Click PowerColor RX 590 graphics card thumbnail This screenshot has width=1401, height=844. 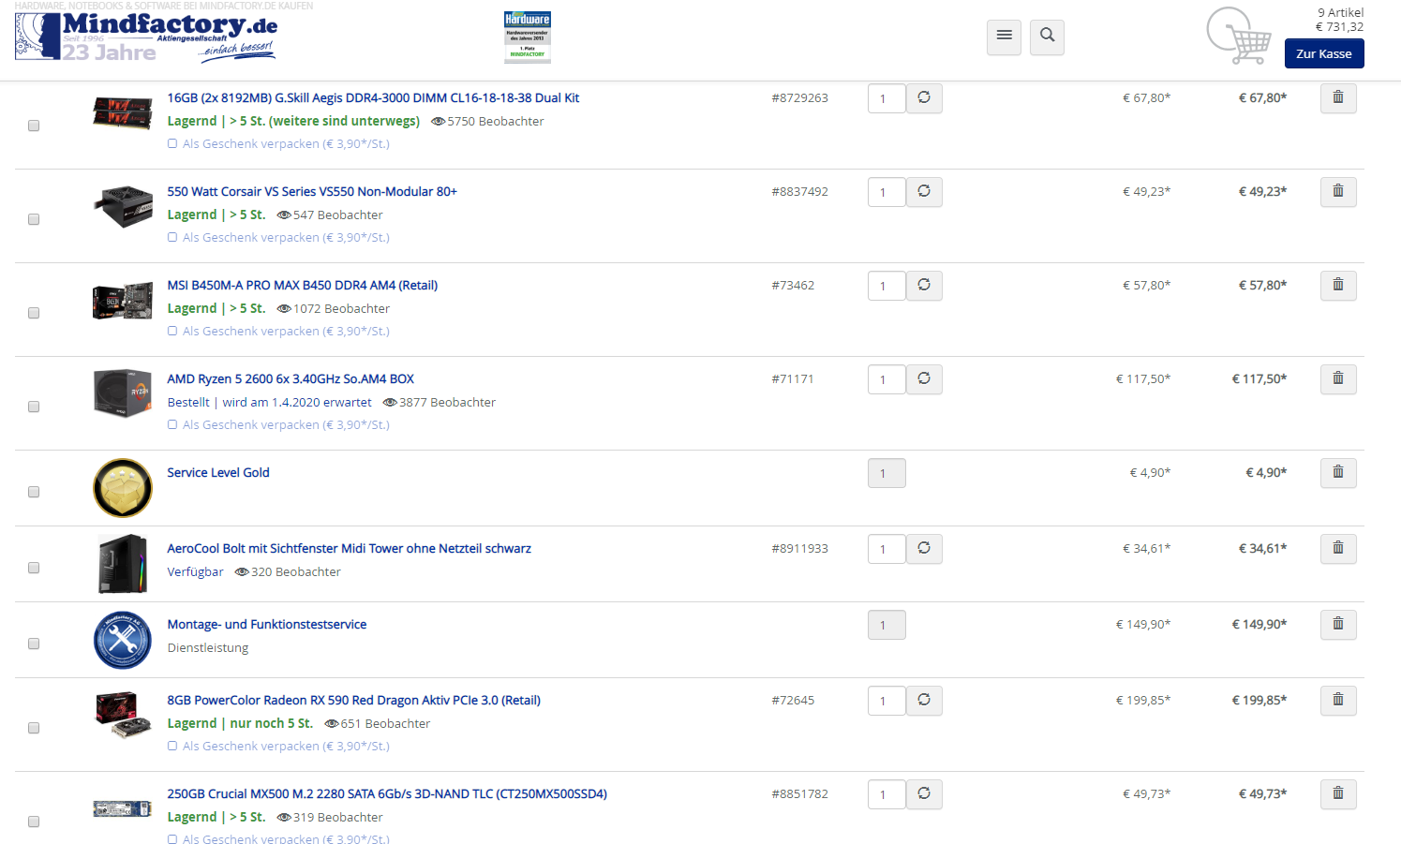tap(123, 714)
